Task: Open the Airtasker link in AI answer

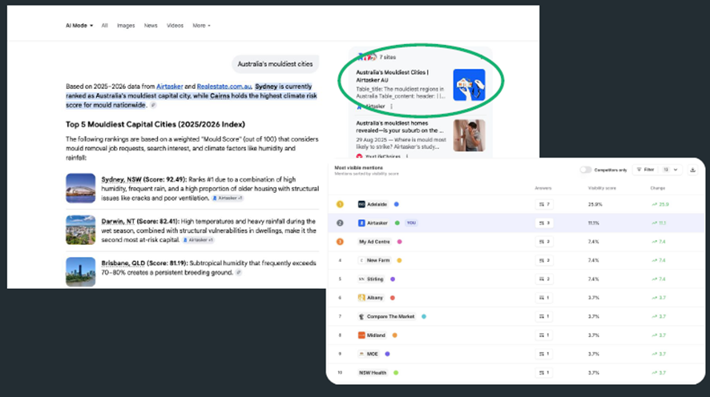Action: (x=169, y=86)
